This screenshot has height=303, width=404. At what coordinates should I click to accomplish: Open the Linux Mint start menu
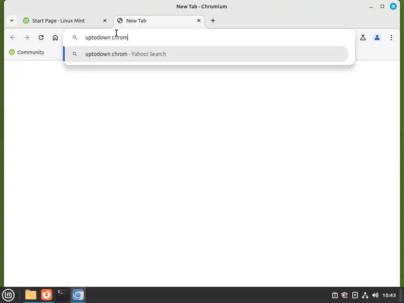(8, 295)
